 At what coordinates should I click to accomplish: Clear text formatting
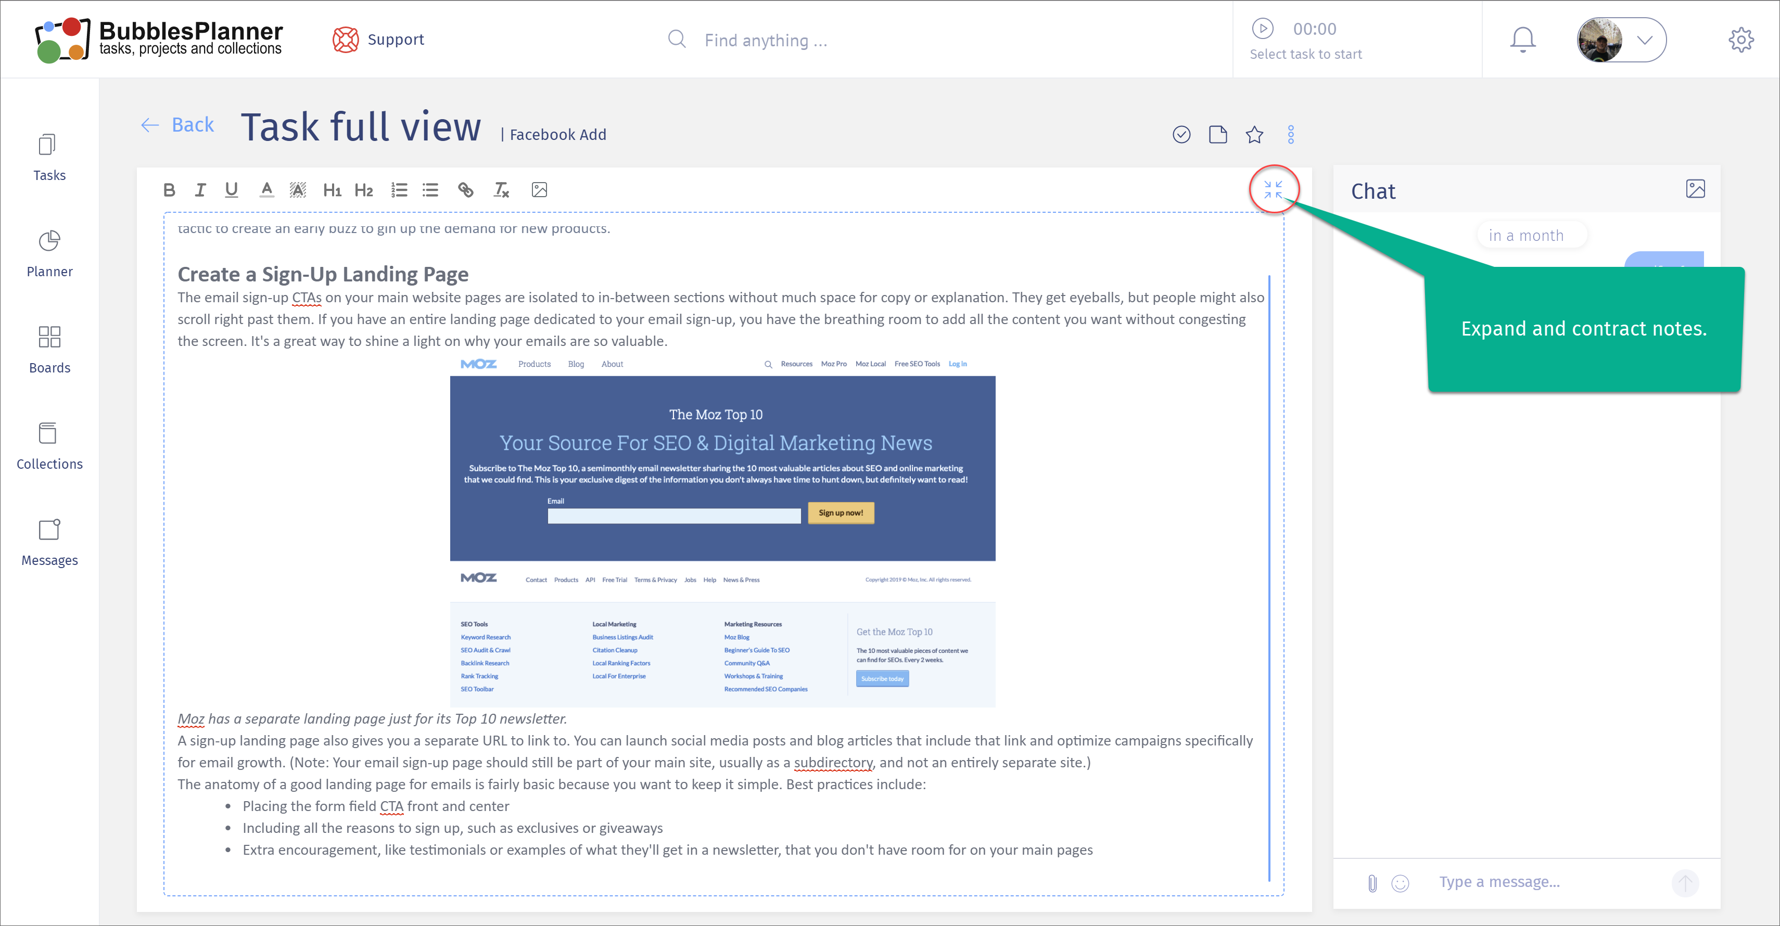click(x=502, y=190)
